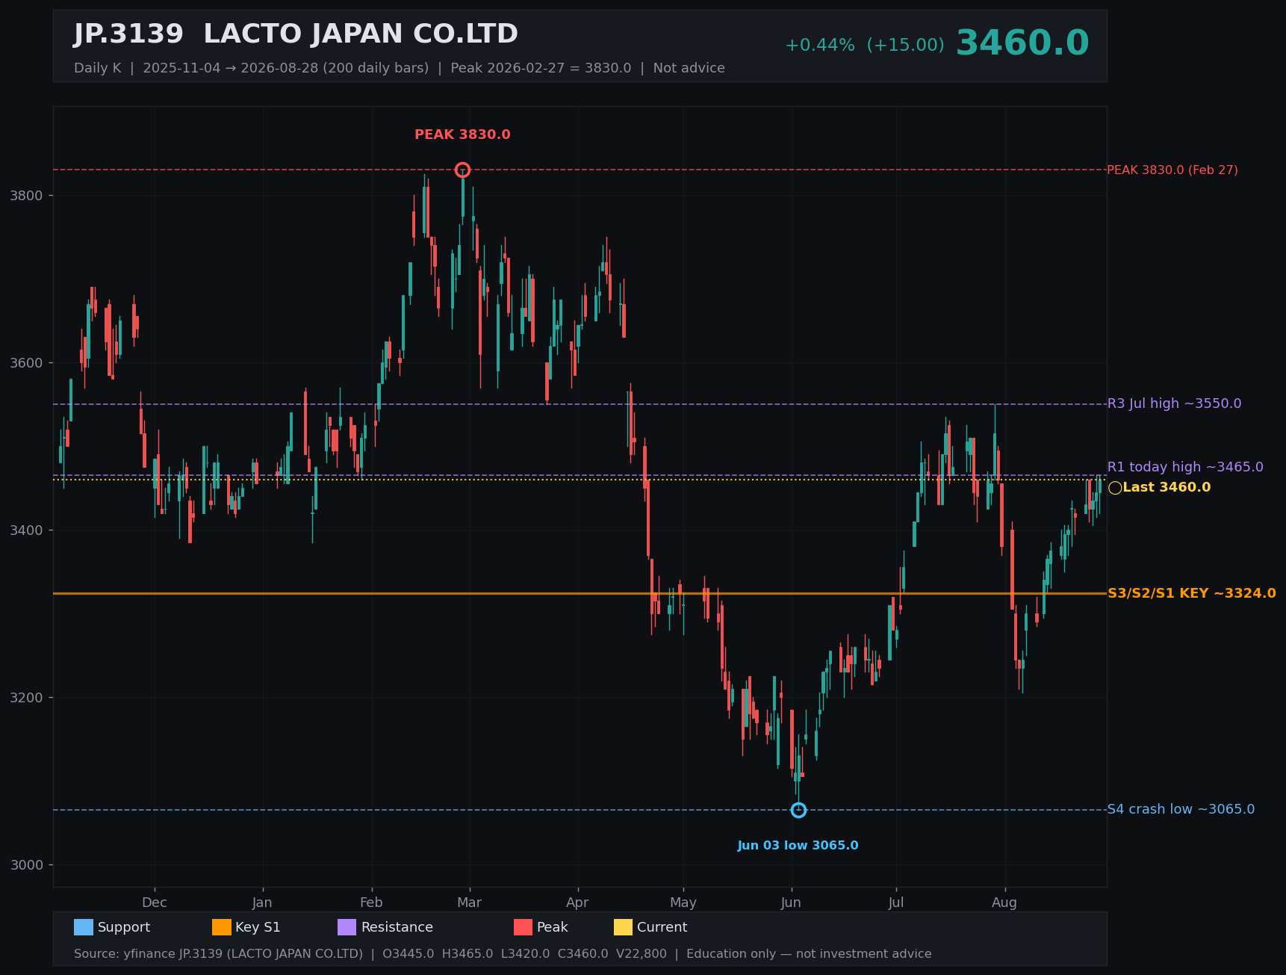Viewport: 1286px width, 975px height.
Task: Click the yellow Current legend swatch
Action: [623, 927]
